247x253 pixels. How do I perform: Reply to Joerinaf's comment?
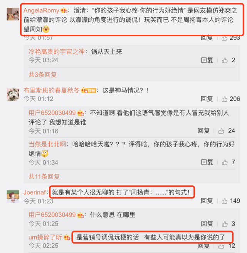coord(207,201)
